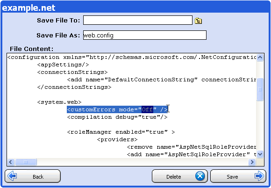Click the horizontal scrollbar empty track

tap(143, 162)
